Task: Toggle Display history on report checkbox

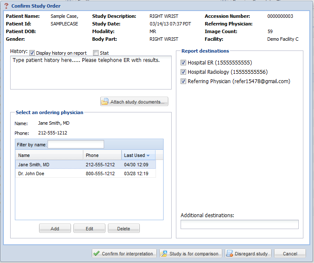Action: click(32, 53)
